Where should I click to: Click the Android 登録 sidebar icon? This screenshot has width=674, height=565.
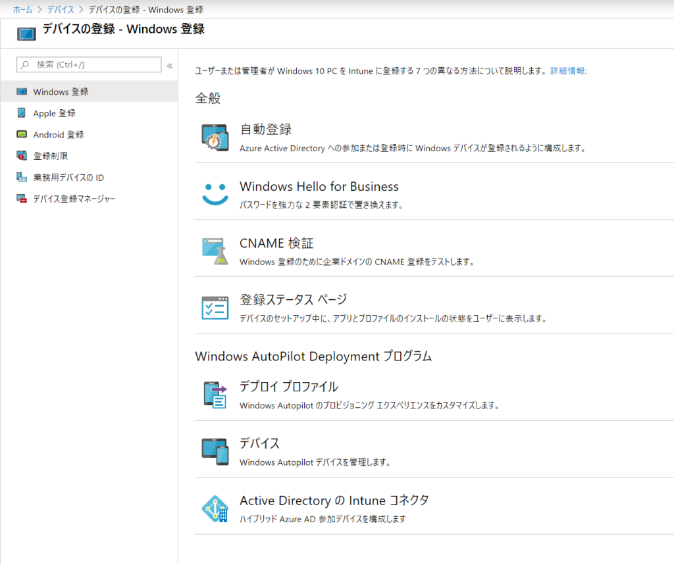click(x=22, y=134)
